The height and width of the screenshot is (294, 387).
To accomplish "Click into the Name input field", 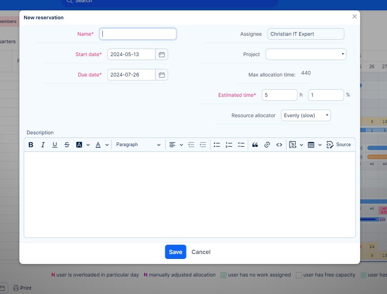I will [x=138, y=34].
